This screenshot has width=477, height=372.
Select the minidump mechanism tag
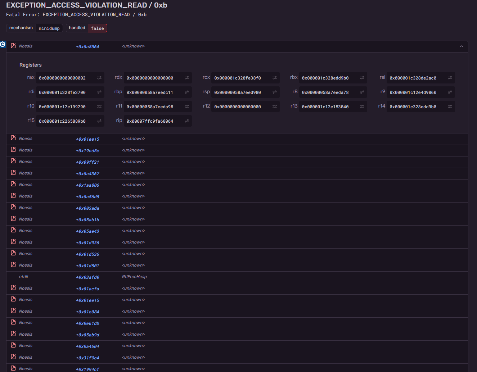(x=49, y=28)
